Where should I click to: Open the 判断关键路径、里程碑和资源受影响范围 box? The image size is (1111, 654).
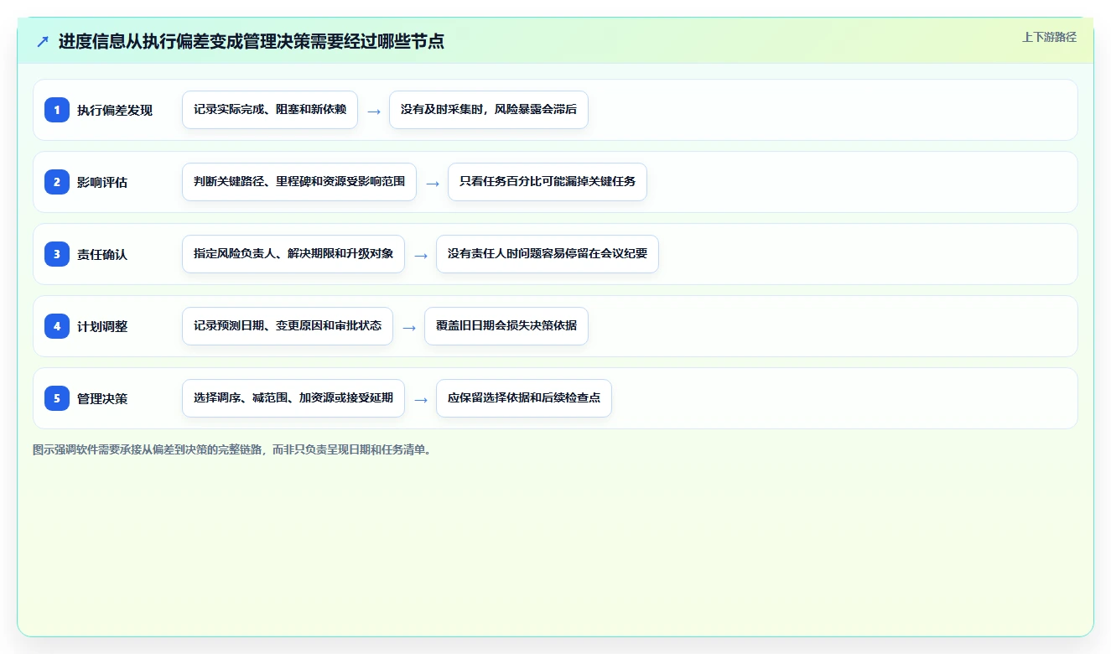[299, 182]
